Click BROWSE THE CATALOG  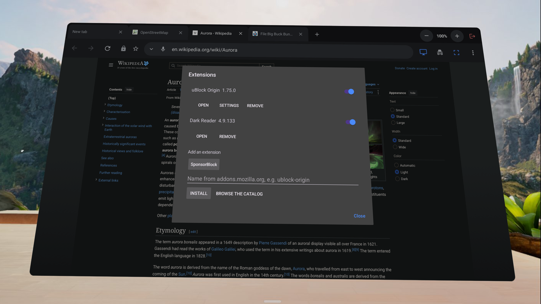click(x=239, y=194)
